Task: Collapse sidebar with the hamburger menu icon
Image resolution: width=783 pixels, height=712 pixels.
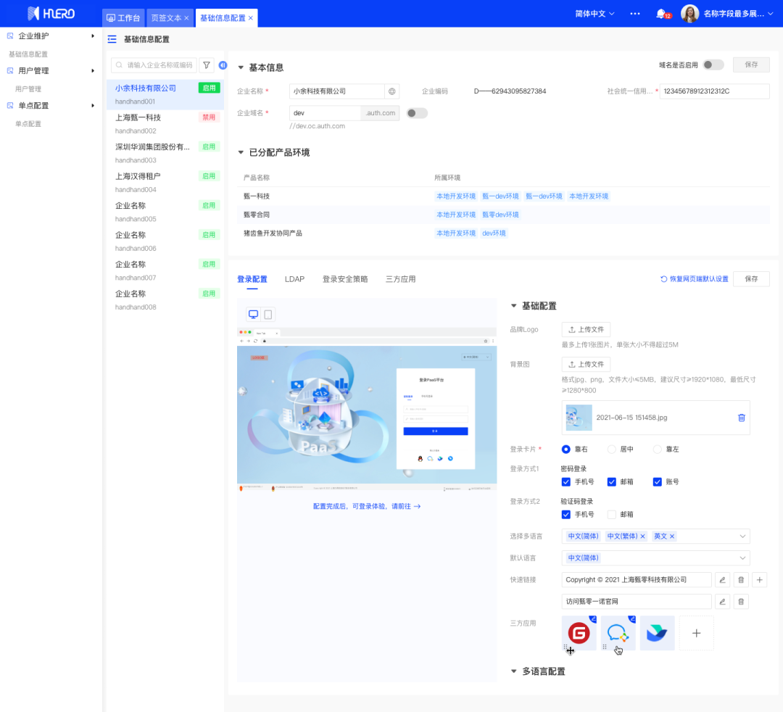Action: click(112, 39)
